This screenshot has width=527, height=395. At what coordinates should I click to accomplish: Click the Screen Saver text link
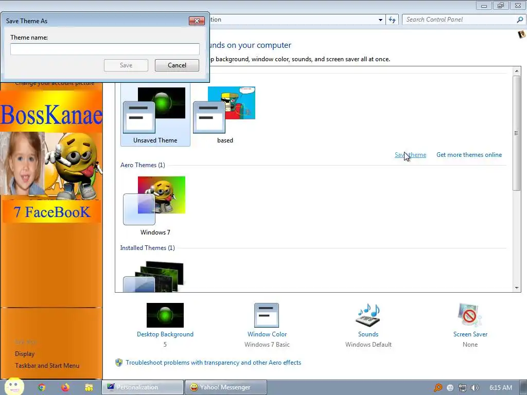(x=470, y=334)
